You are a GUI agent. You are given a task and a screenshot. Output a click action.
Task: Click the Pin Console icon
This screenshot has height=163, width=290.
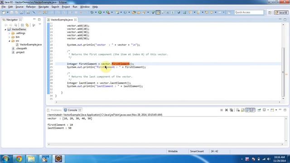259,110
